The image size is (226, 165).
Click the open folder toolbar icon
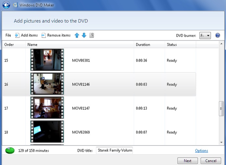point(92,35)
